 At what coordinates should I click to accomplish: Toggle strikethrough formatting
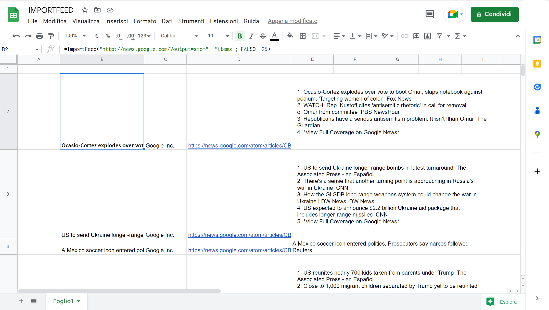[x=263, y=36]
